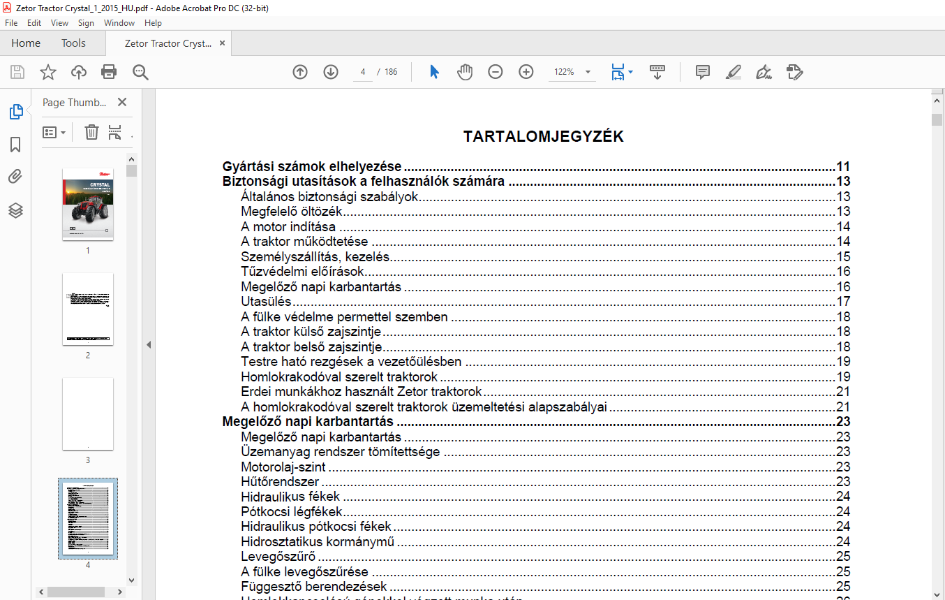Close the Zetor Tractor Cryst... document tab
Screen dimensions: 945x600
pyautogui.click(x=223, y=43)
